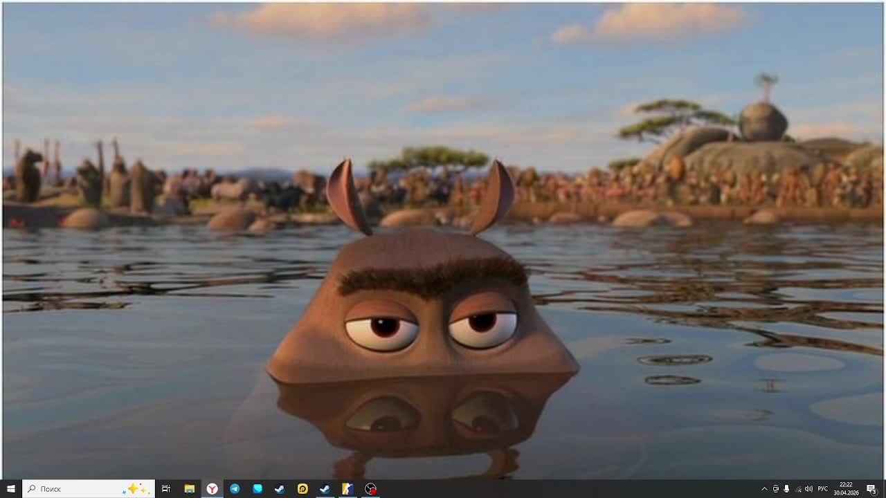Open the notification center with 3 notifications
The width and height of the screenshot is (886, 498).
tap(871, 489)
